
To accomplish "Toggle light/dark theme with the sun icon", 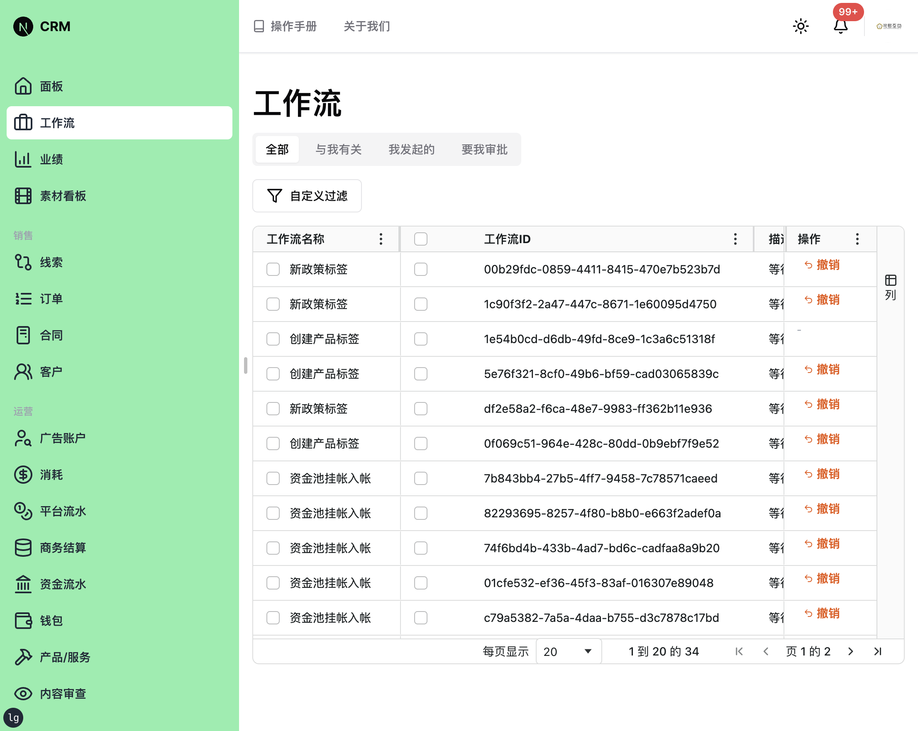I will tap(801, 26).
